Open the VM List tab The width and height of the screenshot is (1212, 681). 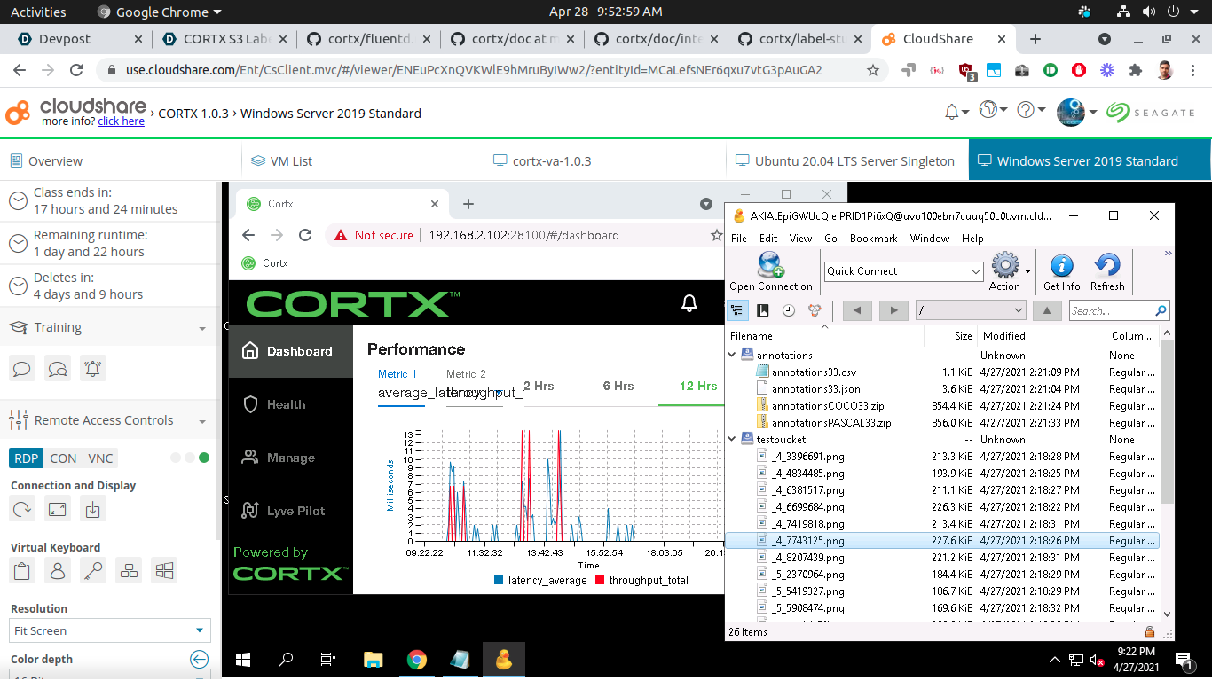363,160
